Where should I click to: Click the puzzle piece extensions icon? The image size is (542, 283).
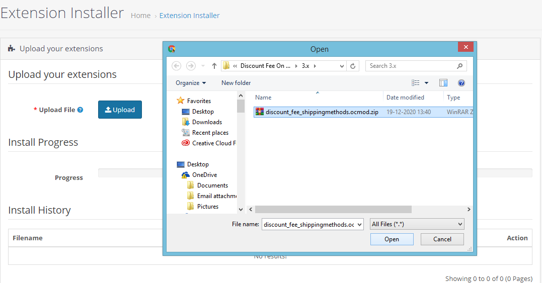click(12, 48)
